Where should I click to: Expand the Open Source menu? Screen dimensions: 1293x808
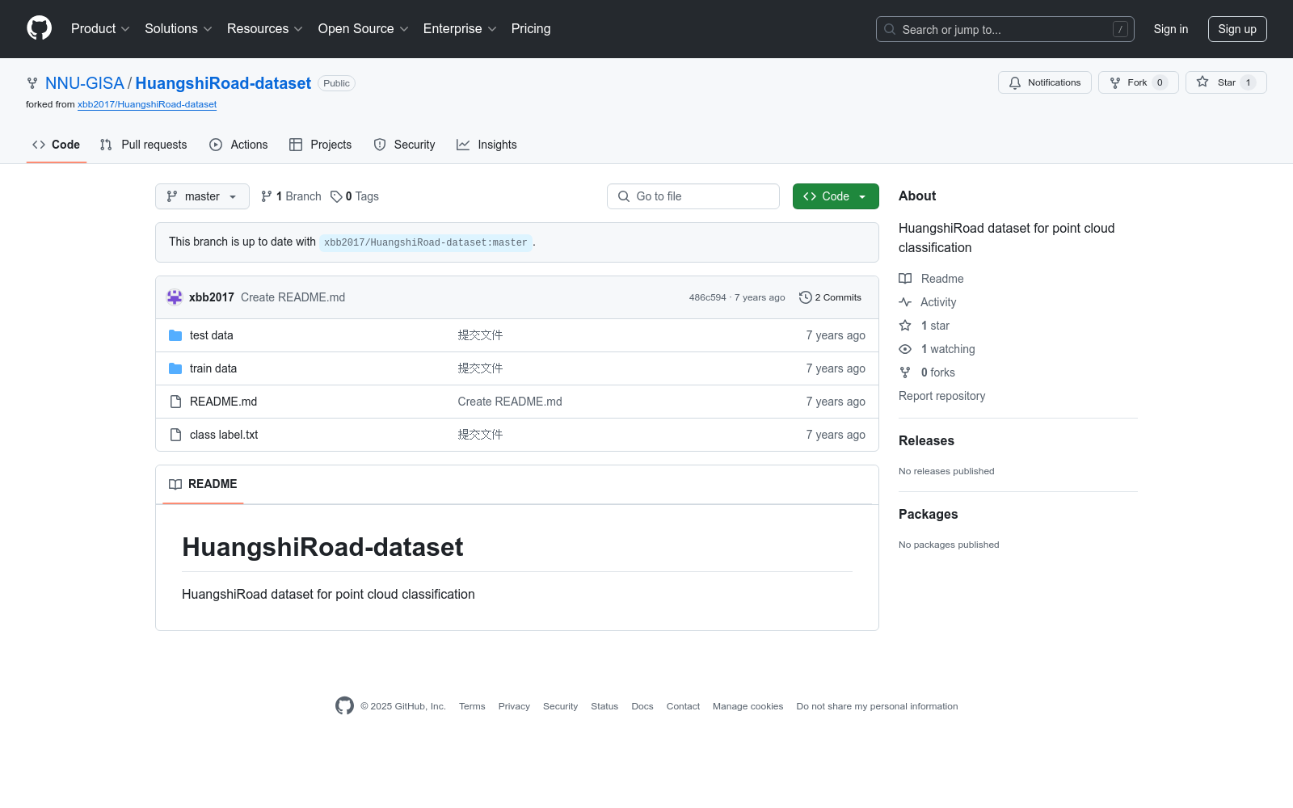pyautogui.click(x=364, y=29)
